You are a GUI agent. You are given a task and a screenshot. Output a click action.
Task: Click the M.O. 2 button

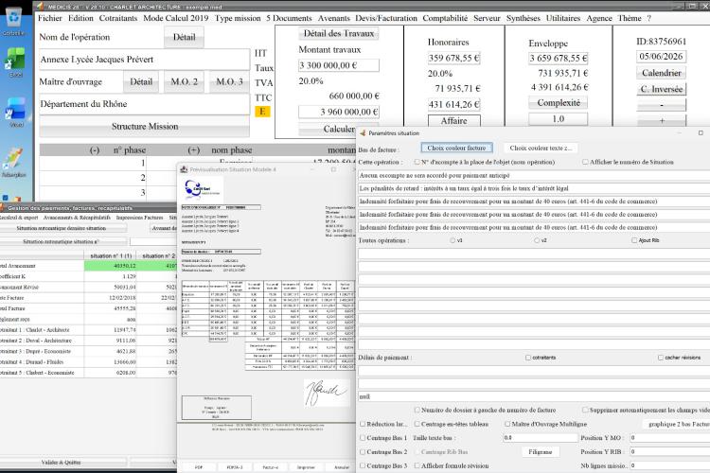(184, 82)
